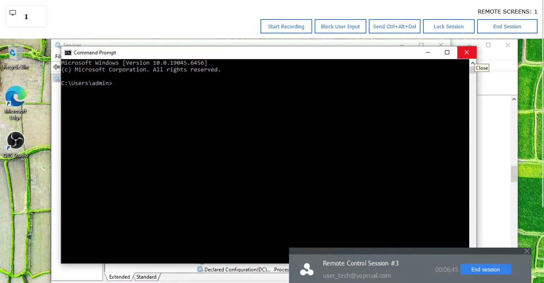Image resolution: width=544 pixels, height=283 pixels.
Task: Minimize the Command Prompt window
Action: pyautogui.click(x=428, y=53)
